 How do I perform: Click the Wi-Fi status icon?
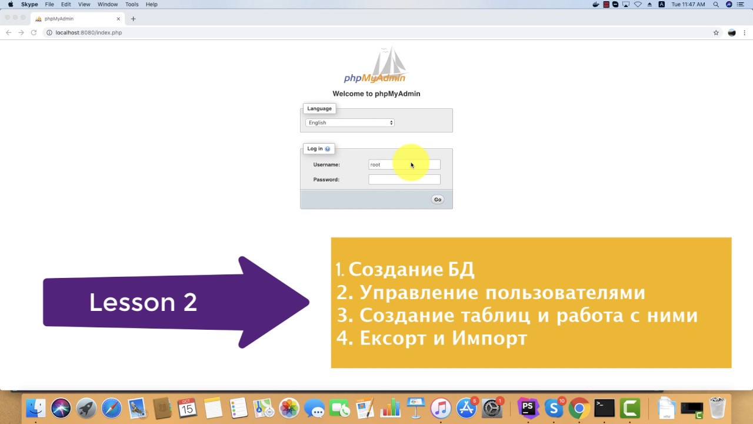(638, 4)
